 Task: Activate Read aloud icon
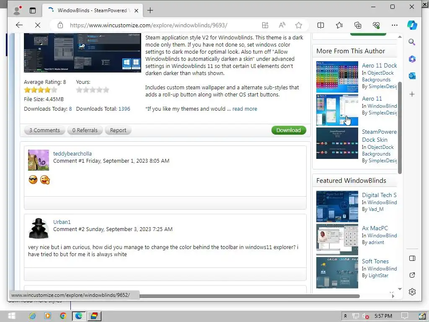click(x=282, y=25)
